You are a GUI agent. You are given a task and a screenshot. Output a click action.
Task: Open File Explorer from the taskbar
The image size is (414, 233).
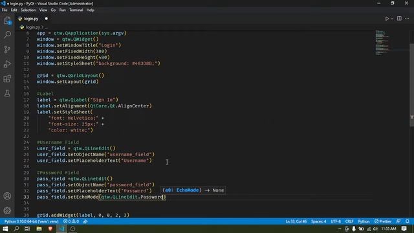39,228
